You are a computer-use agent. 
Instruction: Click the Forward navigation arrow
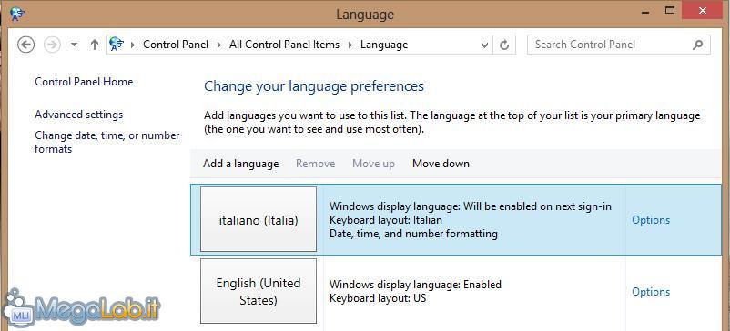52,45
